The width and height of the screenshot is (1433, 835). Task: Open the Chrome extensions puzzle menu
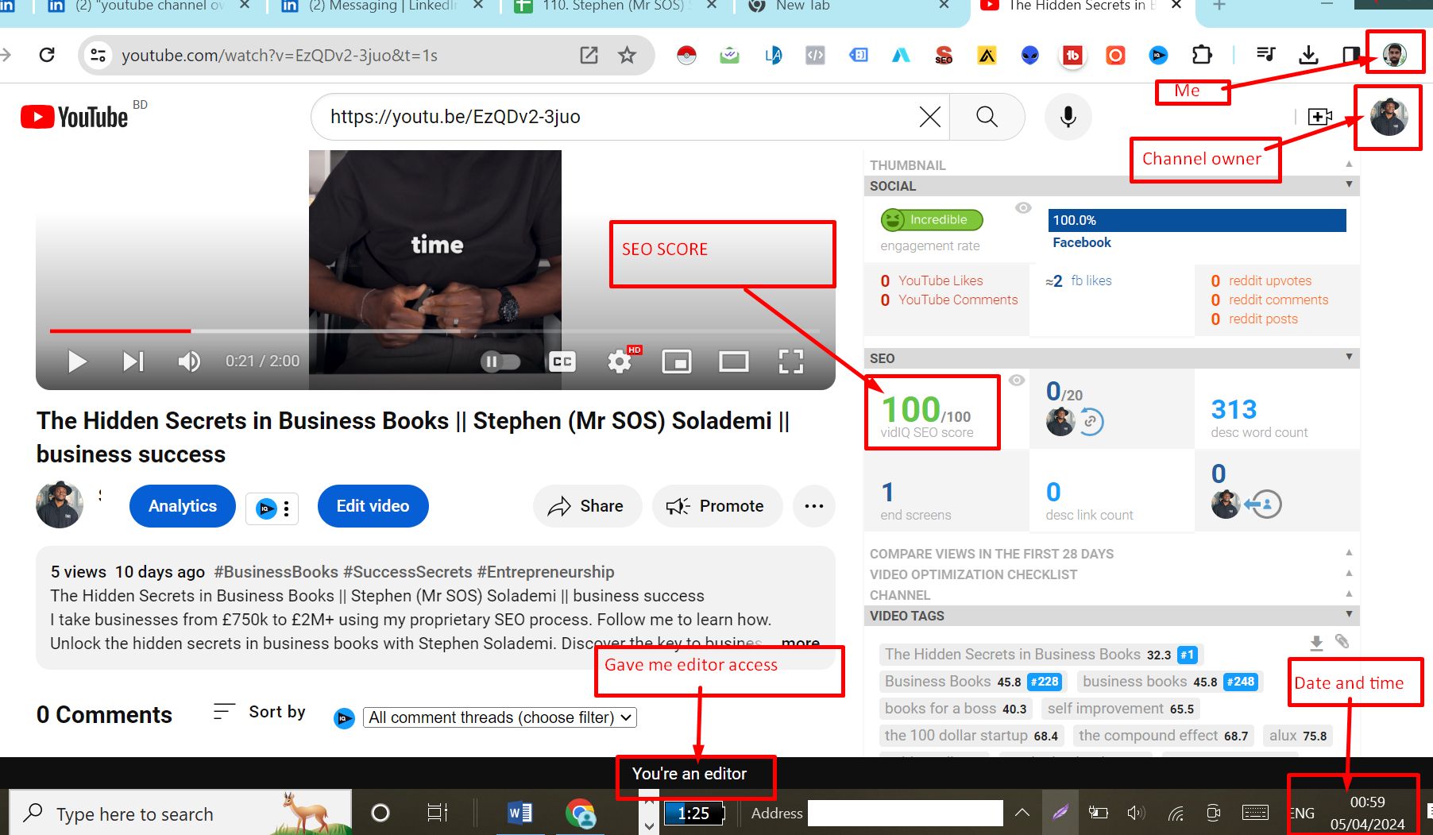(1202, 55)
